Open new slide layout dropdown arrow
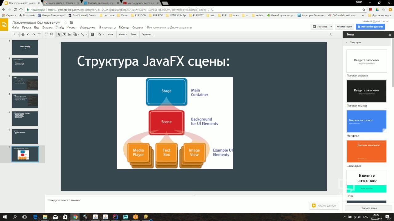 (x=18, y=34)
